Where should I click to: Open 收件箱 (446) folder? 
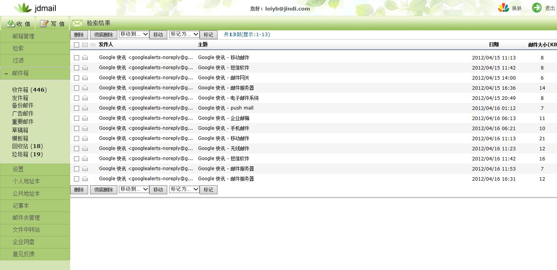tap(29, 90)
